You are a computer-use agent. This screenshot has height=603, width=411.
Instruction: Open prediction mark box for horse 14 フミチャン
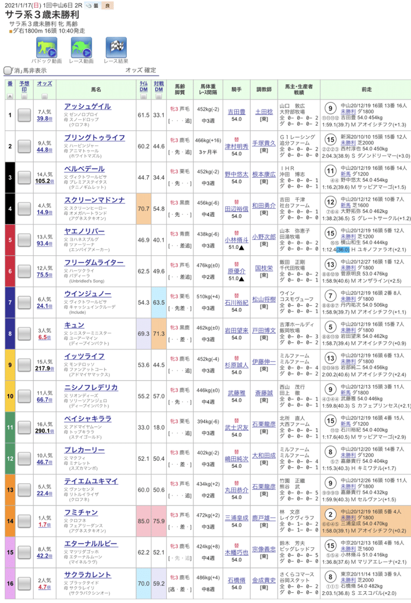24,521
